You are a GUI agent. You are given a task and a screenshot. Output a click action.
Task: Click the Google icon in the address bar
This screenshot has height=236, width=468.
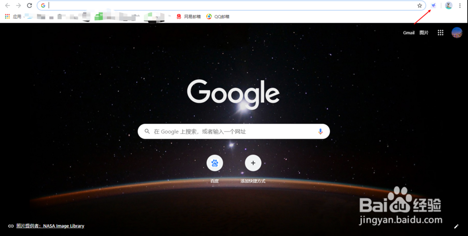pyautogui.click(x=43, y=5)
